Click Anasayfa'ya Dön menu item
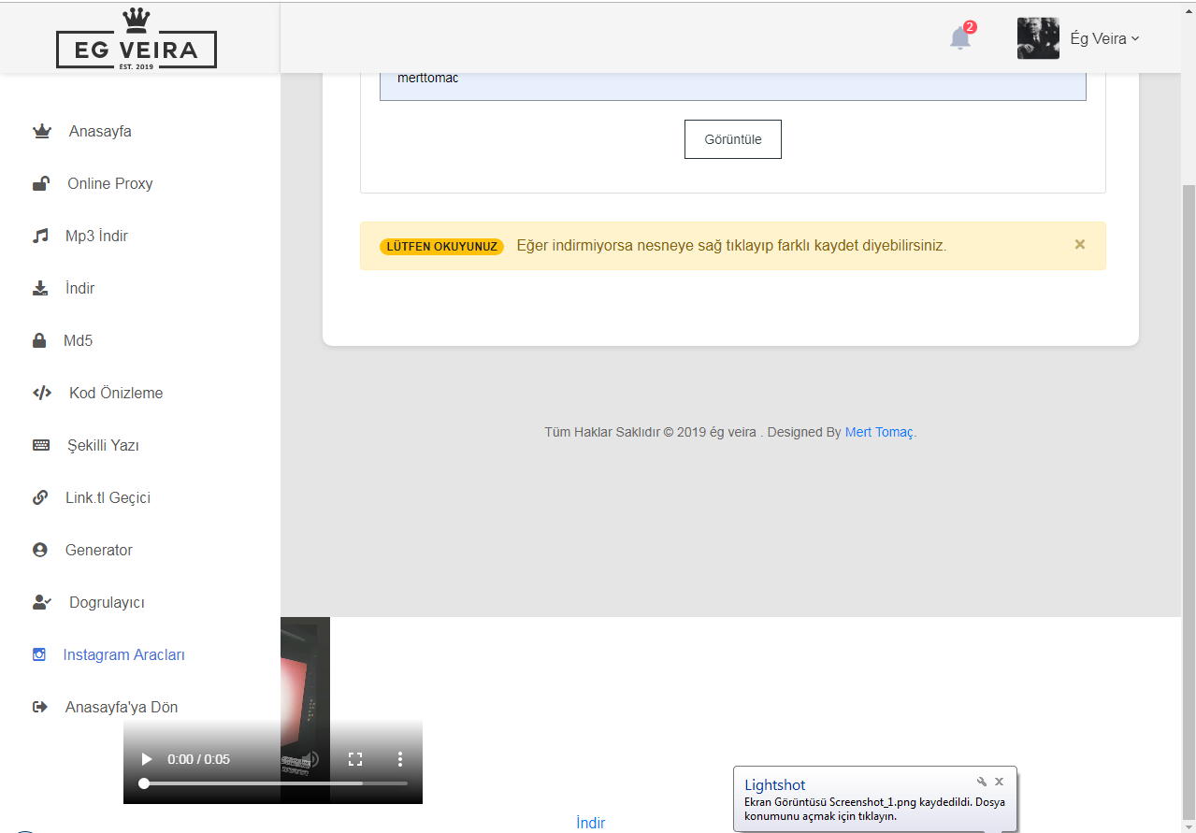 point(122,707)
